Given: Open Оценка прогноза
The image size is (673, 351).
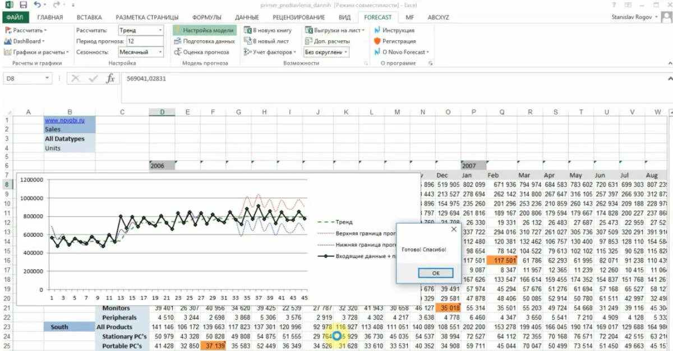Looking at the screenshot, I should click(202, 52).
